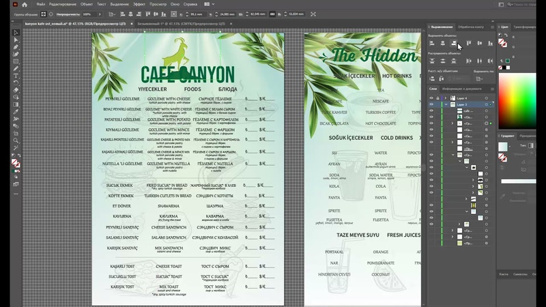Align vertical centers in Align panel
This screenshot has width=546, height=307.
[x=480, y=43]
